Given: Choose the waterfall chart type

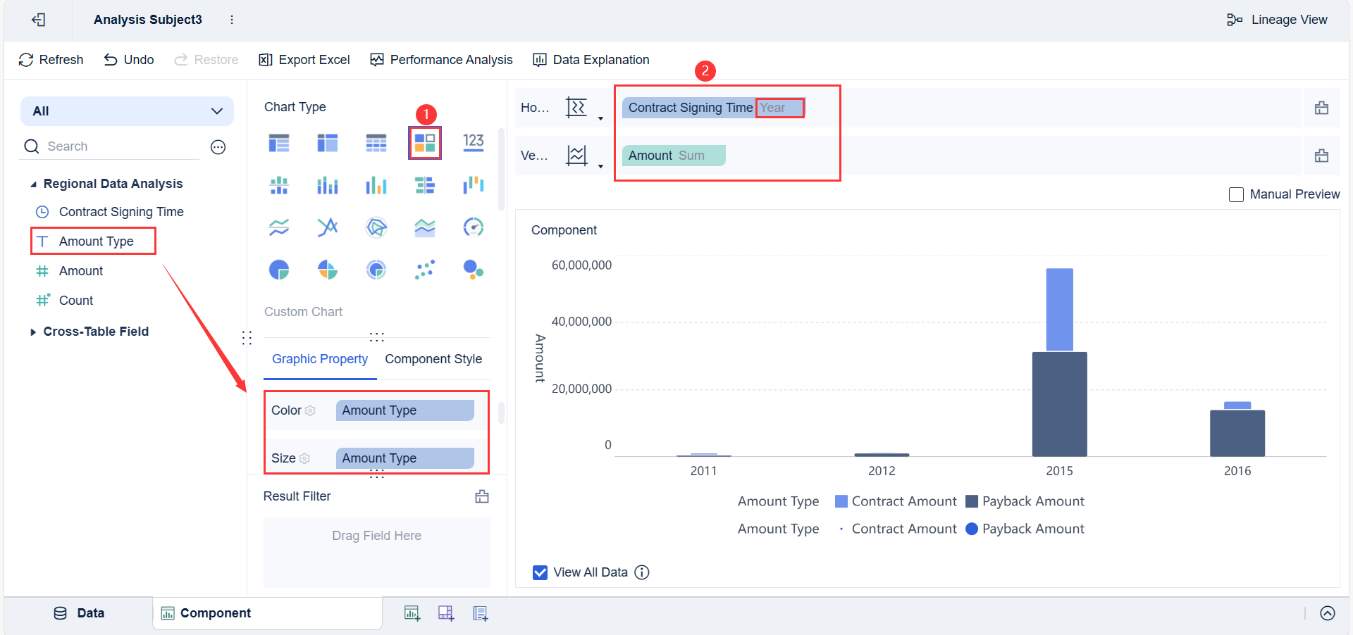Looking at the screenshot, I should (x=474, y=185).
